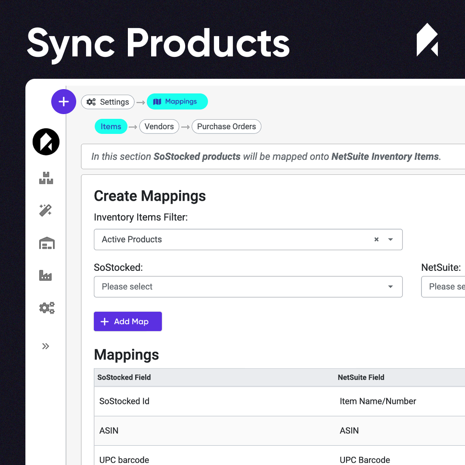Viewport: 465px width, 465px height.
Task: Switch to the Vendors step tab
Action: pyautogui.click(x=159, y=127)
